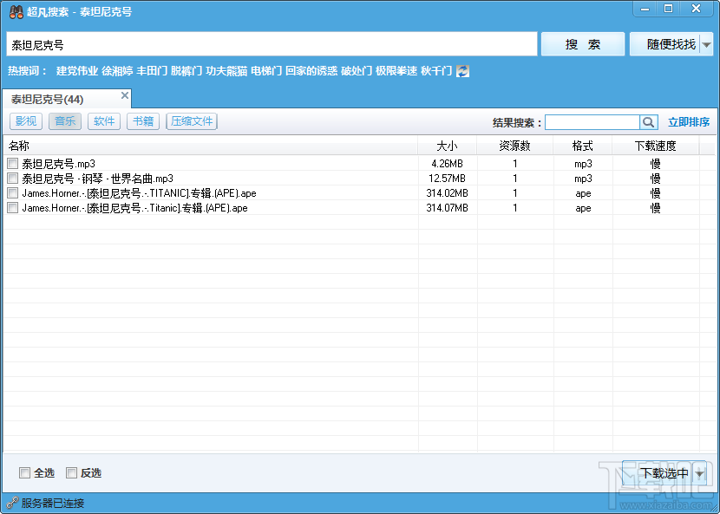Focus the main search box containing 泰坦尼克号
Image resolution: width=720 pixels, height=514 pixels.
[272, 44]
